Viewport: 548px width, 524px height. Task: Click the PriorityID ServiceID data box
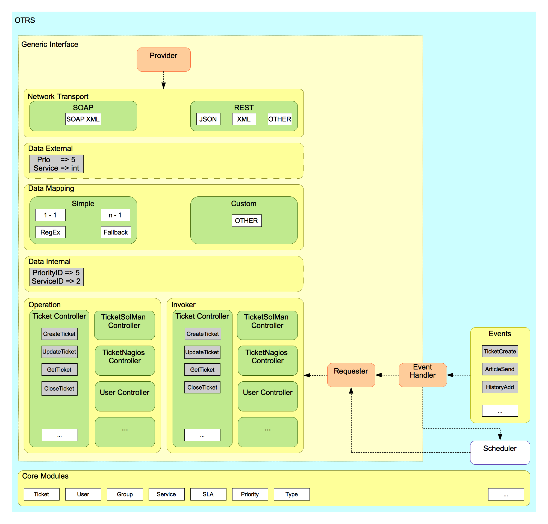[x=56, y=277]
